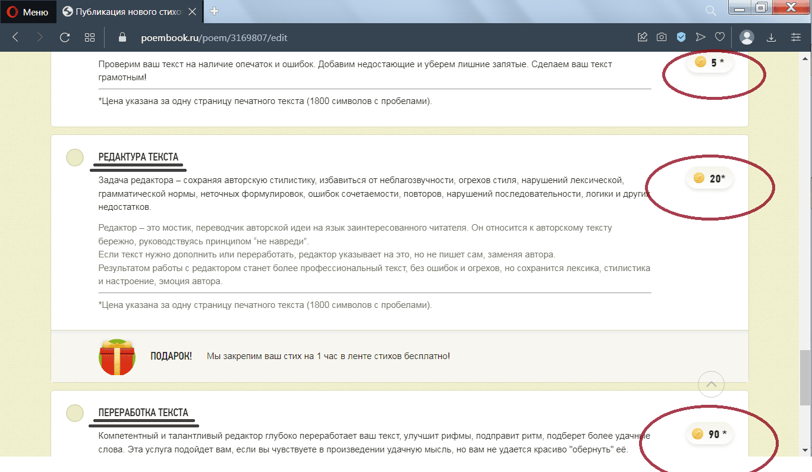This screenshot has height=472, width=812.
Task: Open the ad blocker shield icon
Action: pyautogui.click(x=681, y=37)
